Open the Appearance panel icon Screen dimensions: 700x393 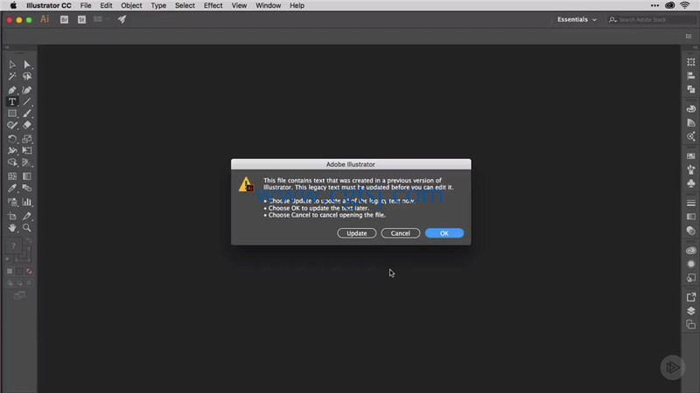pos(691,264)
